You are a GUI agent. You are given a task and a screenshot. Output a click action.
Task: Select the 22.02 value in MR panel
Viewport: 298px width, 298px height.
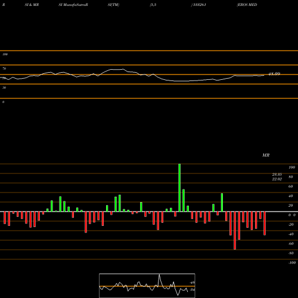click(x=277, y=179)
